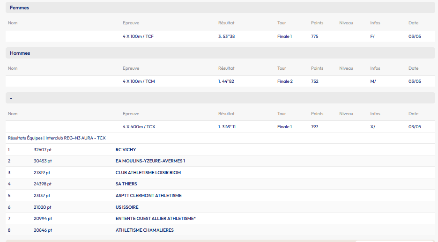Click the 30453 pt score
This screenshot has width=438, height=242.
(x=43, y=161)
